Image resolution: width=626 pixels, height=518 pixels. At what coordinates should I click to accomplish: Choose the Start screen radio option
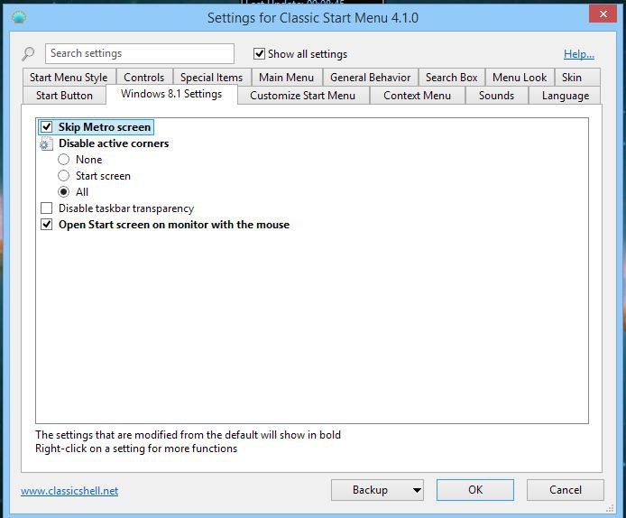pos(64,176)
